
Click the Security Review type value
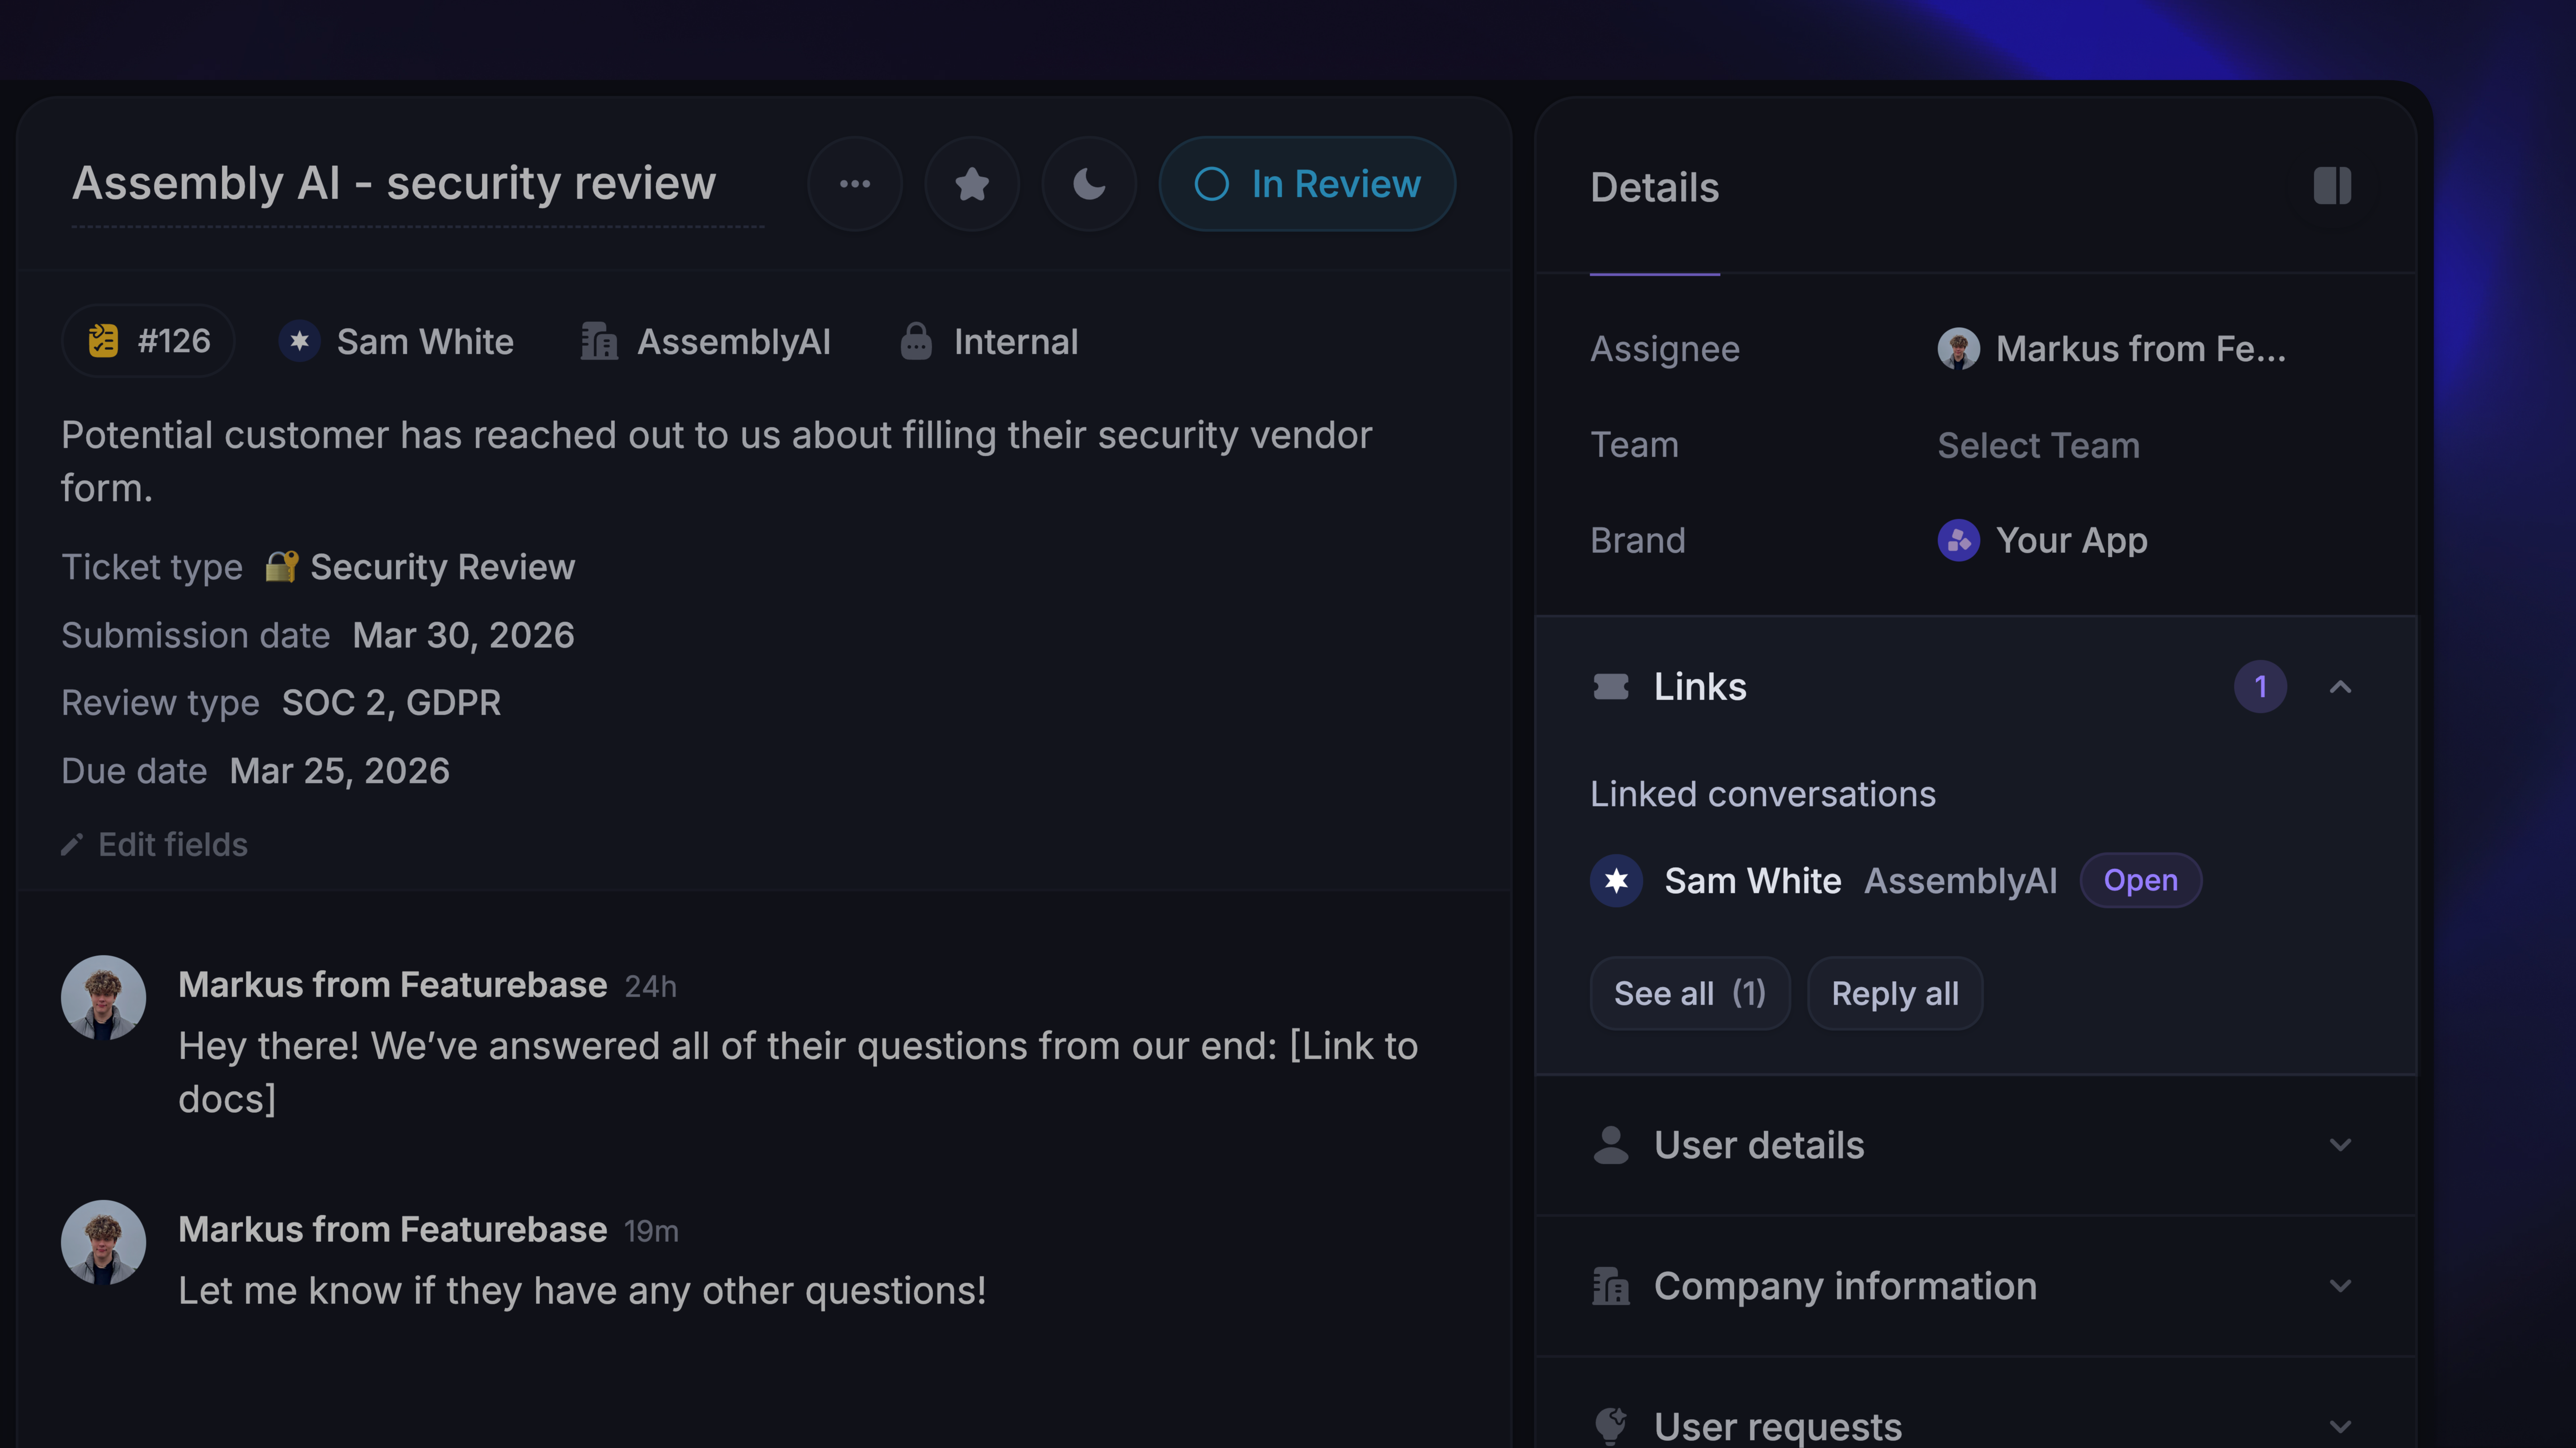pyautogui.click(x=442, y=567)
